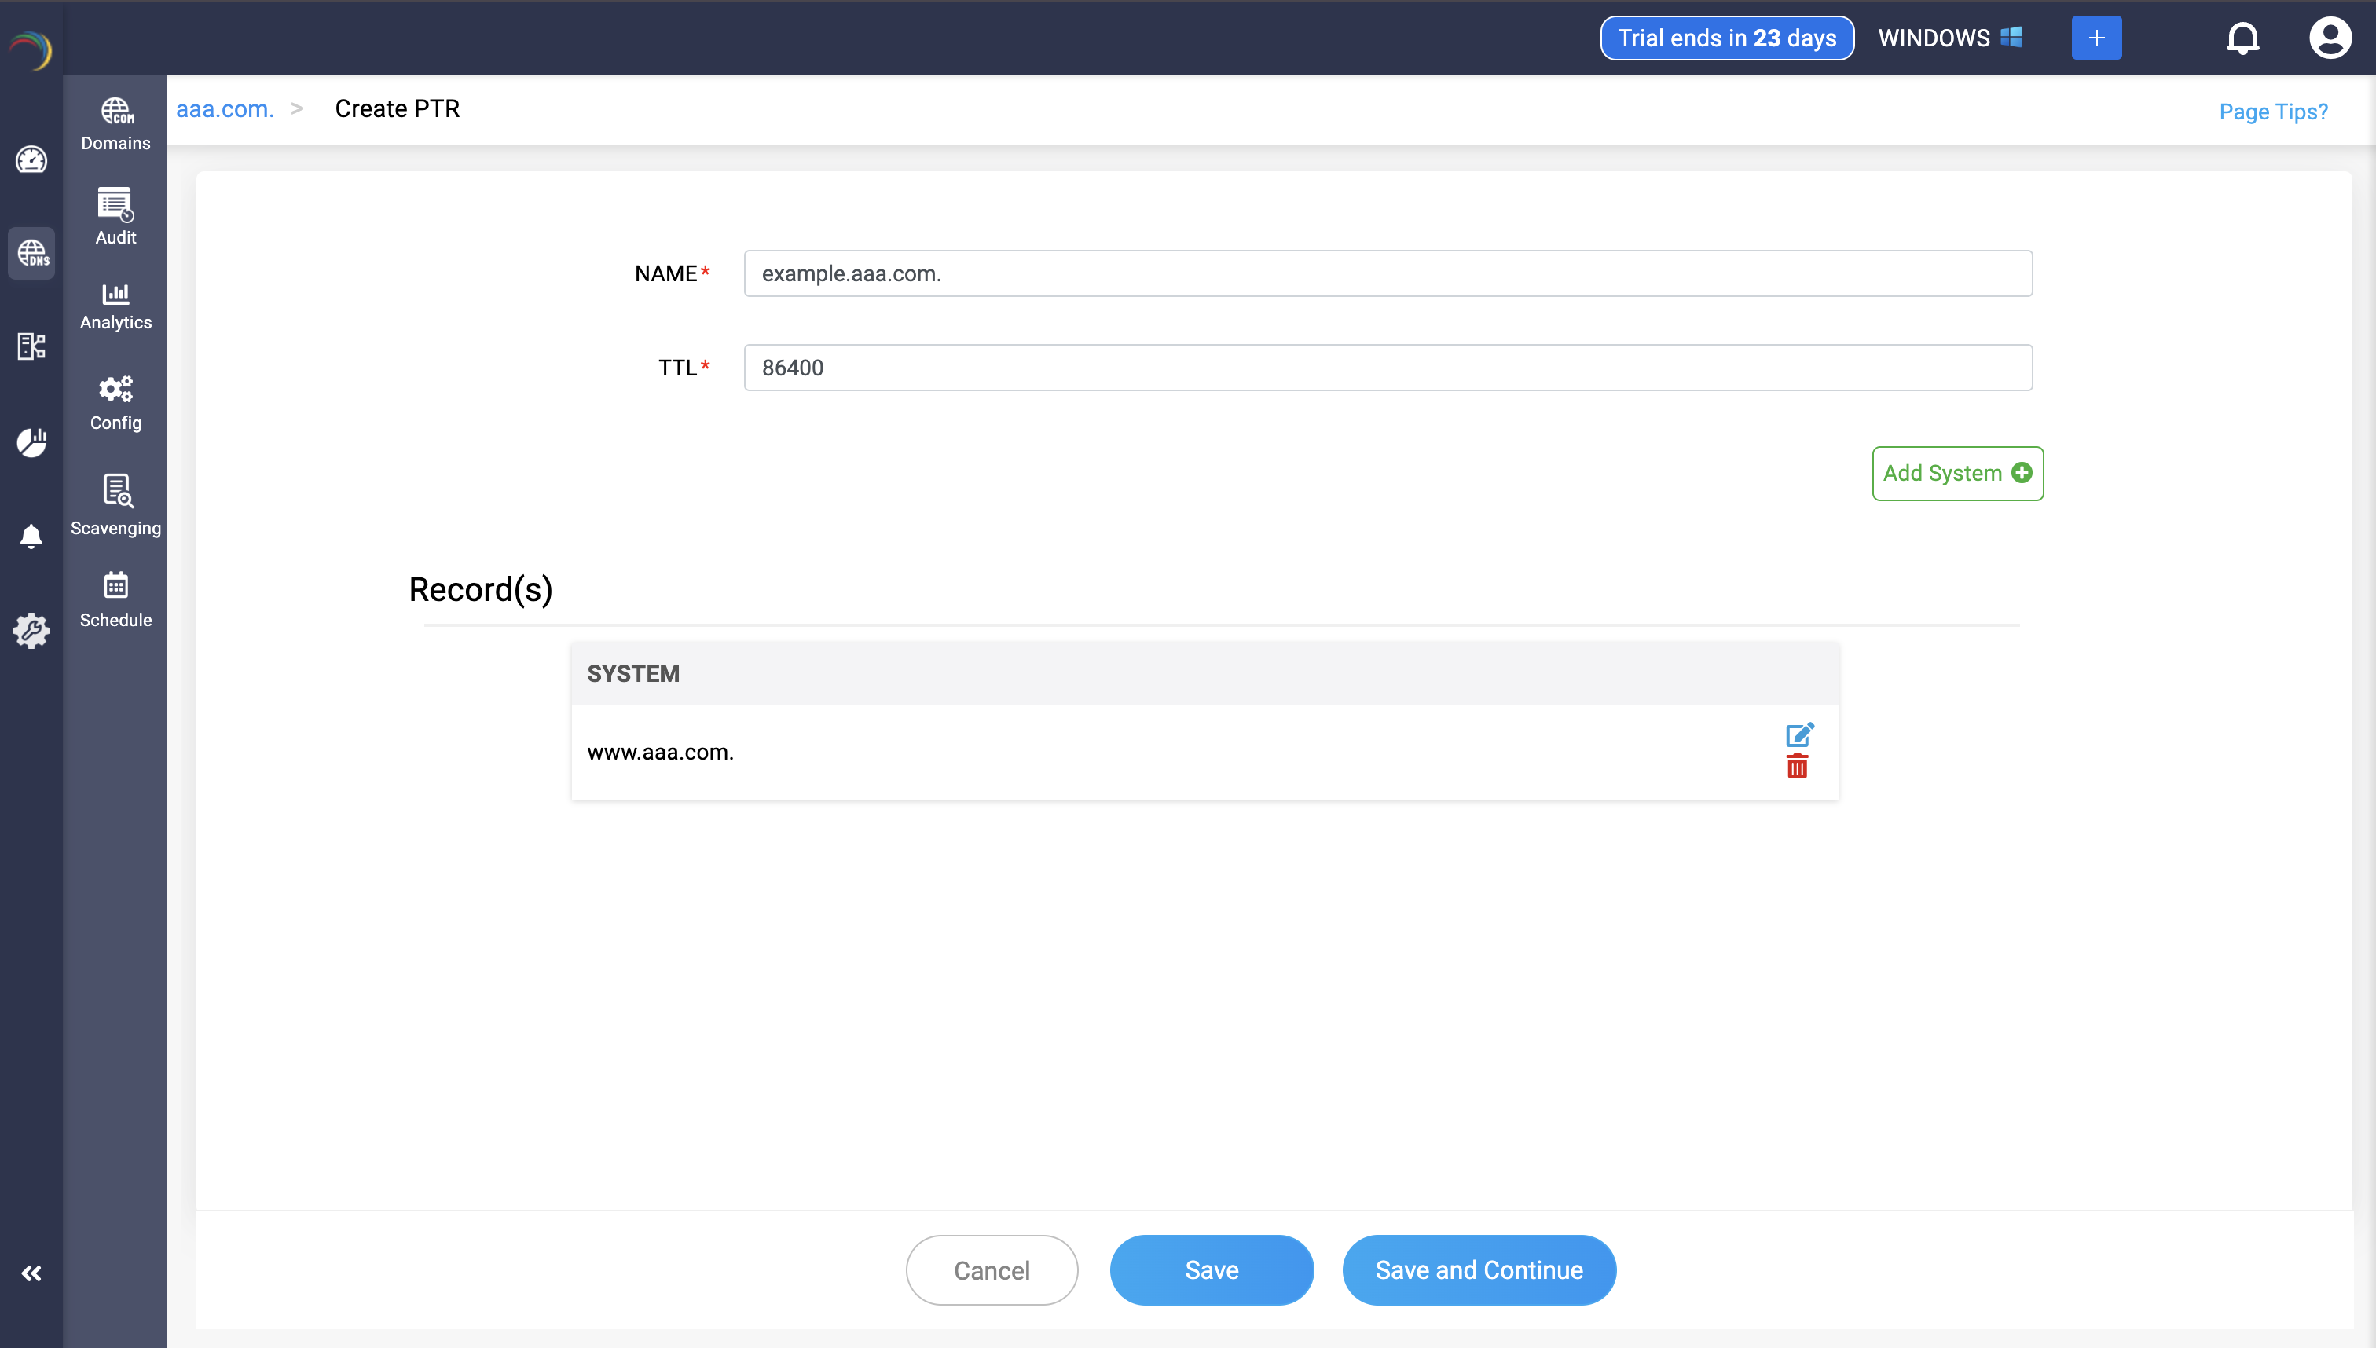Screen dimensions: 2376x1348
Task: Click the pie chart reports icon
Action: pos(31,442)
